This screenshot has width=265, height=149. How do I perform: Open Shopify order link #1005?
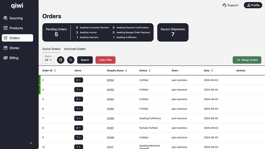point(110,109)
